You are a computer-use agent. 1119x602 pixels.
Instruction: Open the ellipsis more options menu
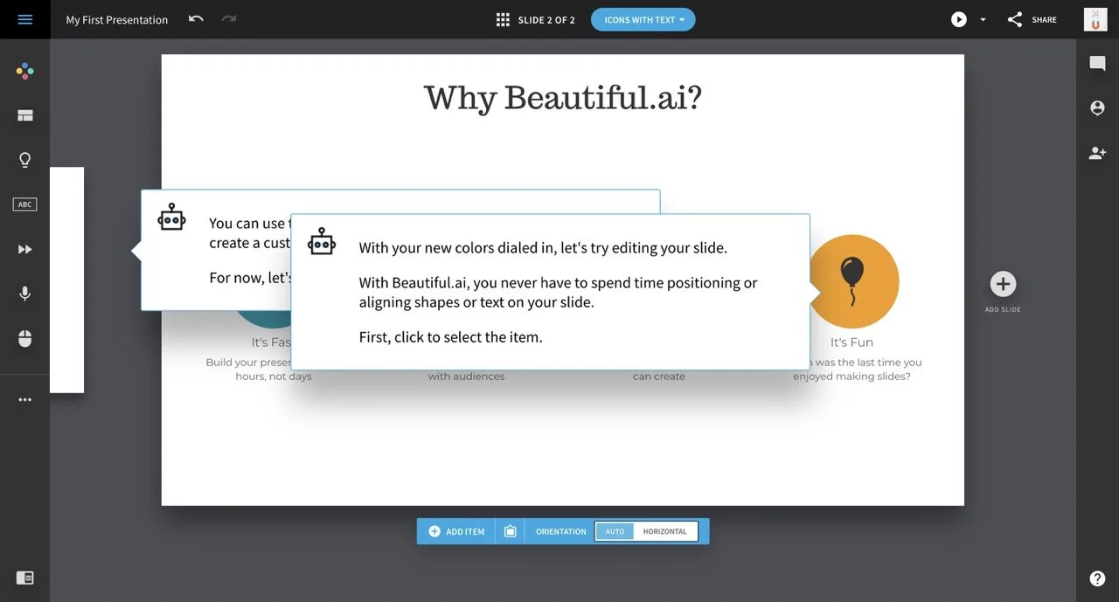tap(24, 399)
